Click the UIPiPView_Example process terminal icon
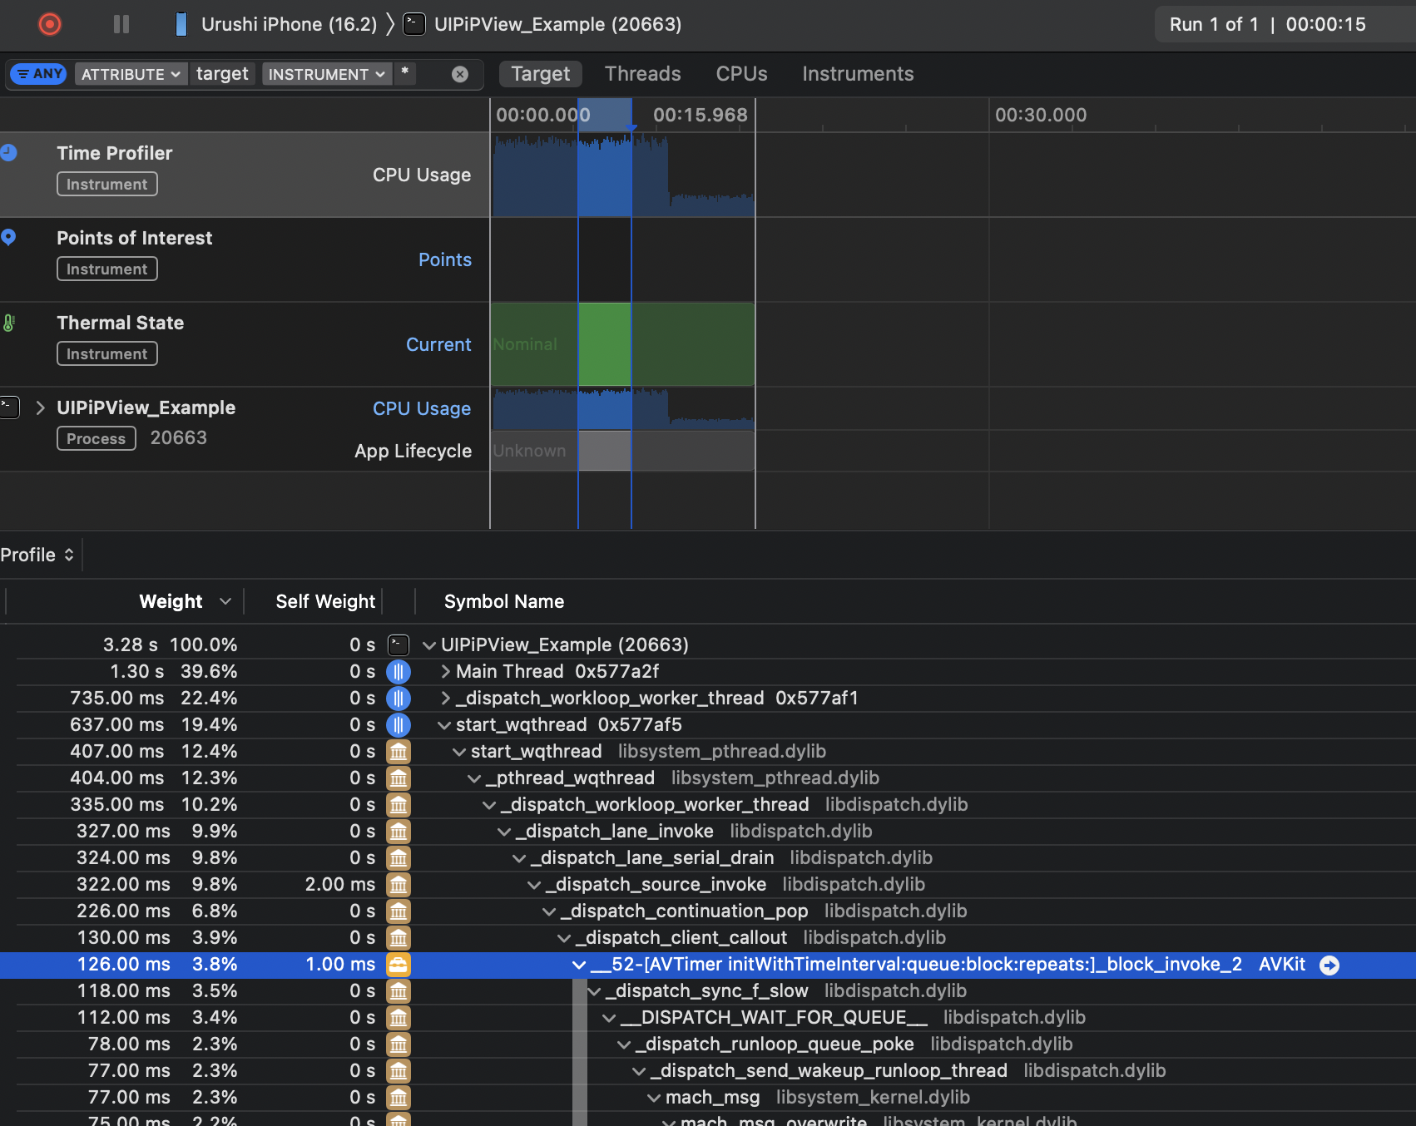 click(x=9, y=407)
